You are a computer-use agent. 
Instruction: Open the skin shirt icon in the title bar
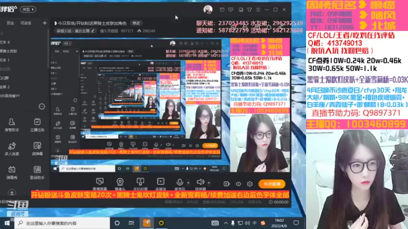tap(249, 10)
